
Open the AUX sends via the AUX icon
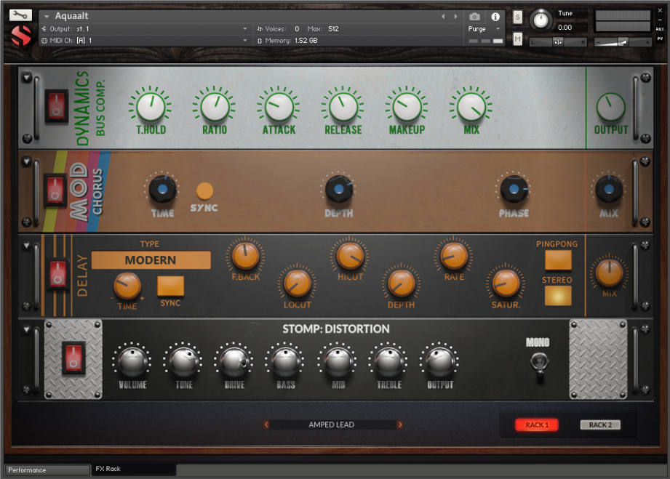click(x=661, y=29)
